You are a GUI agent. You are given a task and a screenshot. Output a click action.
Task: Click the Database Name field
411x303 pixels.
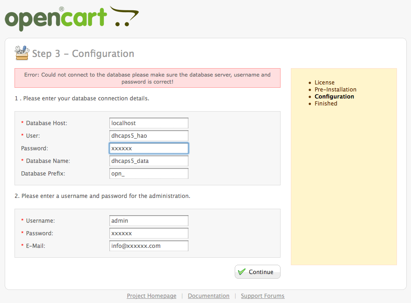click(149, 161)
